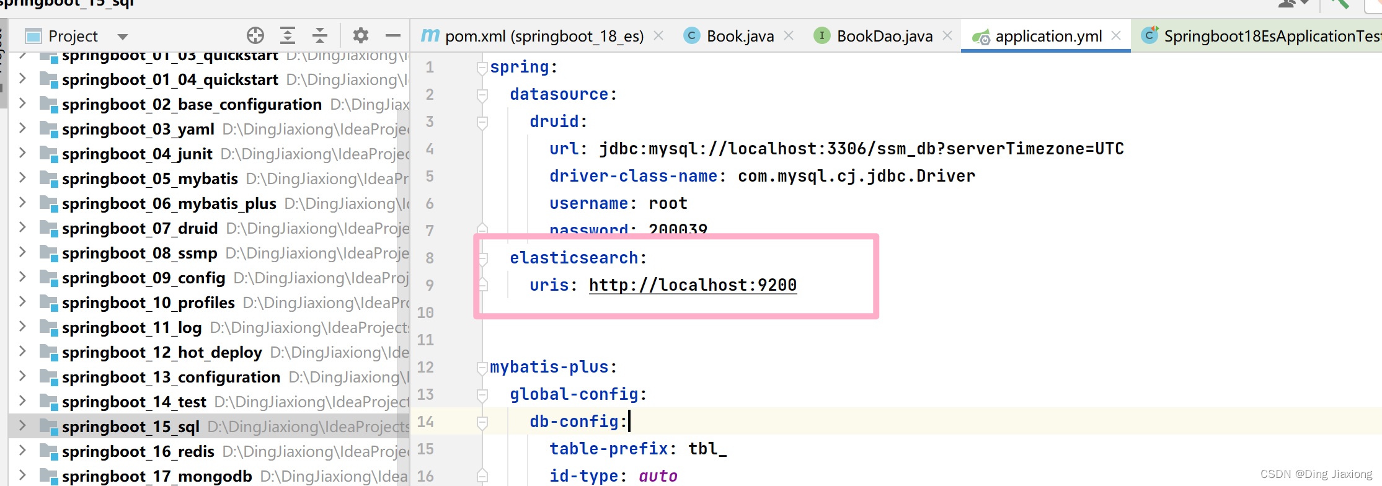Screen dimensions: 1382x486
Task: Fold the druid block at line 3
Action: [482, 122]
